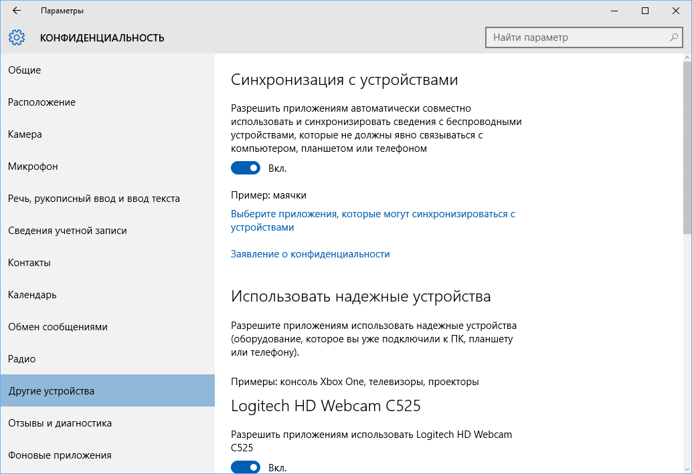
Task: Open the Камера privacy section
Action: [25, 134]
